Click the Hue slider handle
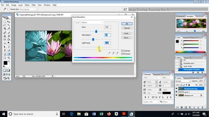 (x=96, y=32)
